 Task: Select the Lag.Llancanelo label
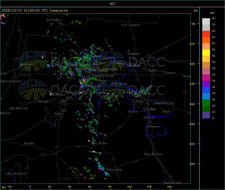pyautogui.click(x=16, y=174)
